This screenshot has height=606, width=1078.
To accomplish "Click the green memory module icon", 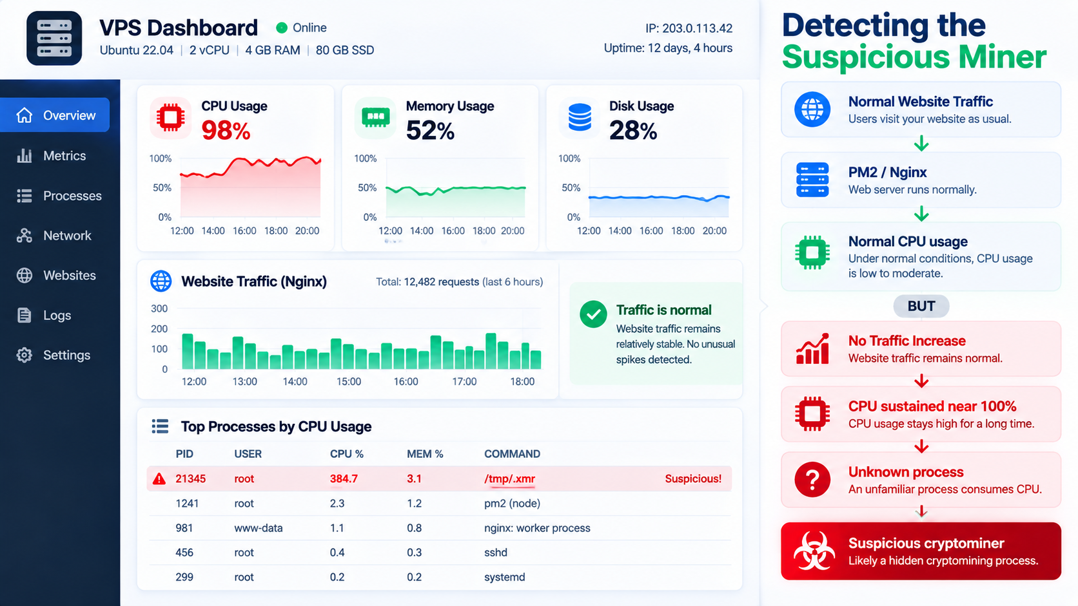I will click(375, 117).
